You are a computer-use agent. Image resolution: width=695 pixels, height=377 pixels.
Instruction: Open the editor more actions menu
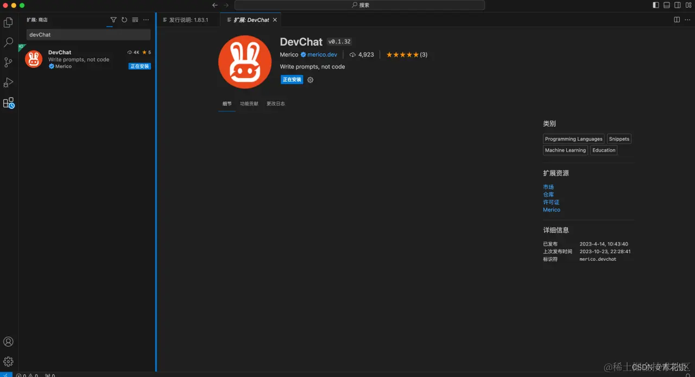[x=688, y=20]
